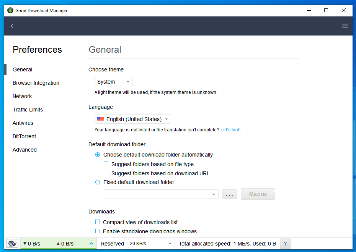Browse folders using the ellipsis button
This screenshot has width=356, height=252.
point(229,194)
